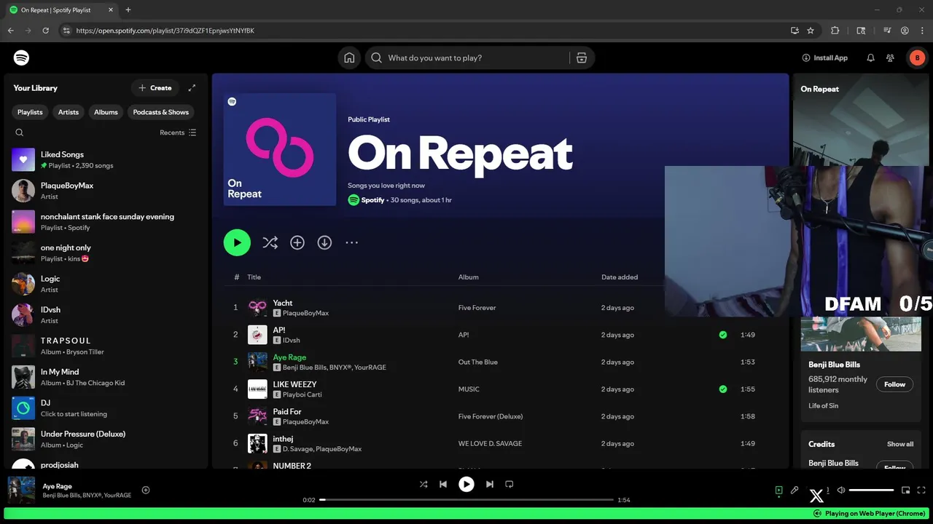933x524 pixels.
Task: Click the Aye Rage track title in list
Action: click(289, 357)
